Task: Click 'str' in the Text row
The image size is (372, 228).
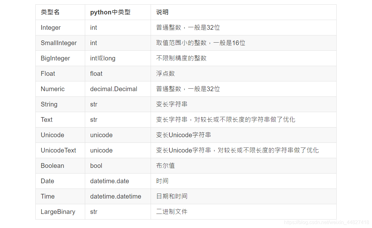Action: coord(94,120)
